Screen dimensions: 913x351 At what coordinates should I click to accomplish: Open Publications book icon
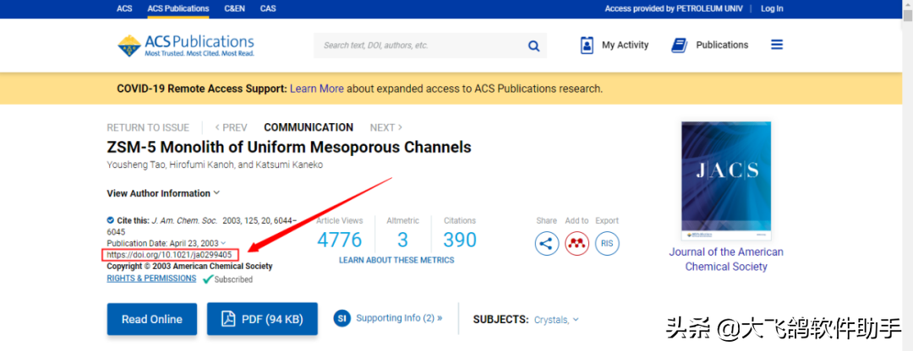(679, 45)
